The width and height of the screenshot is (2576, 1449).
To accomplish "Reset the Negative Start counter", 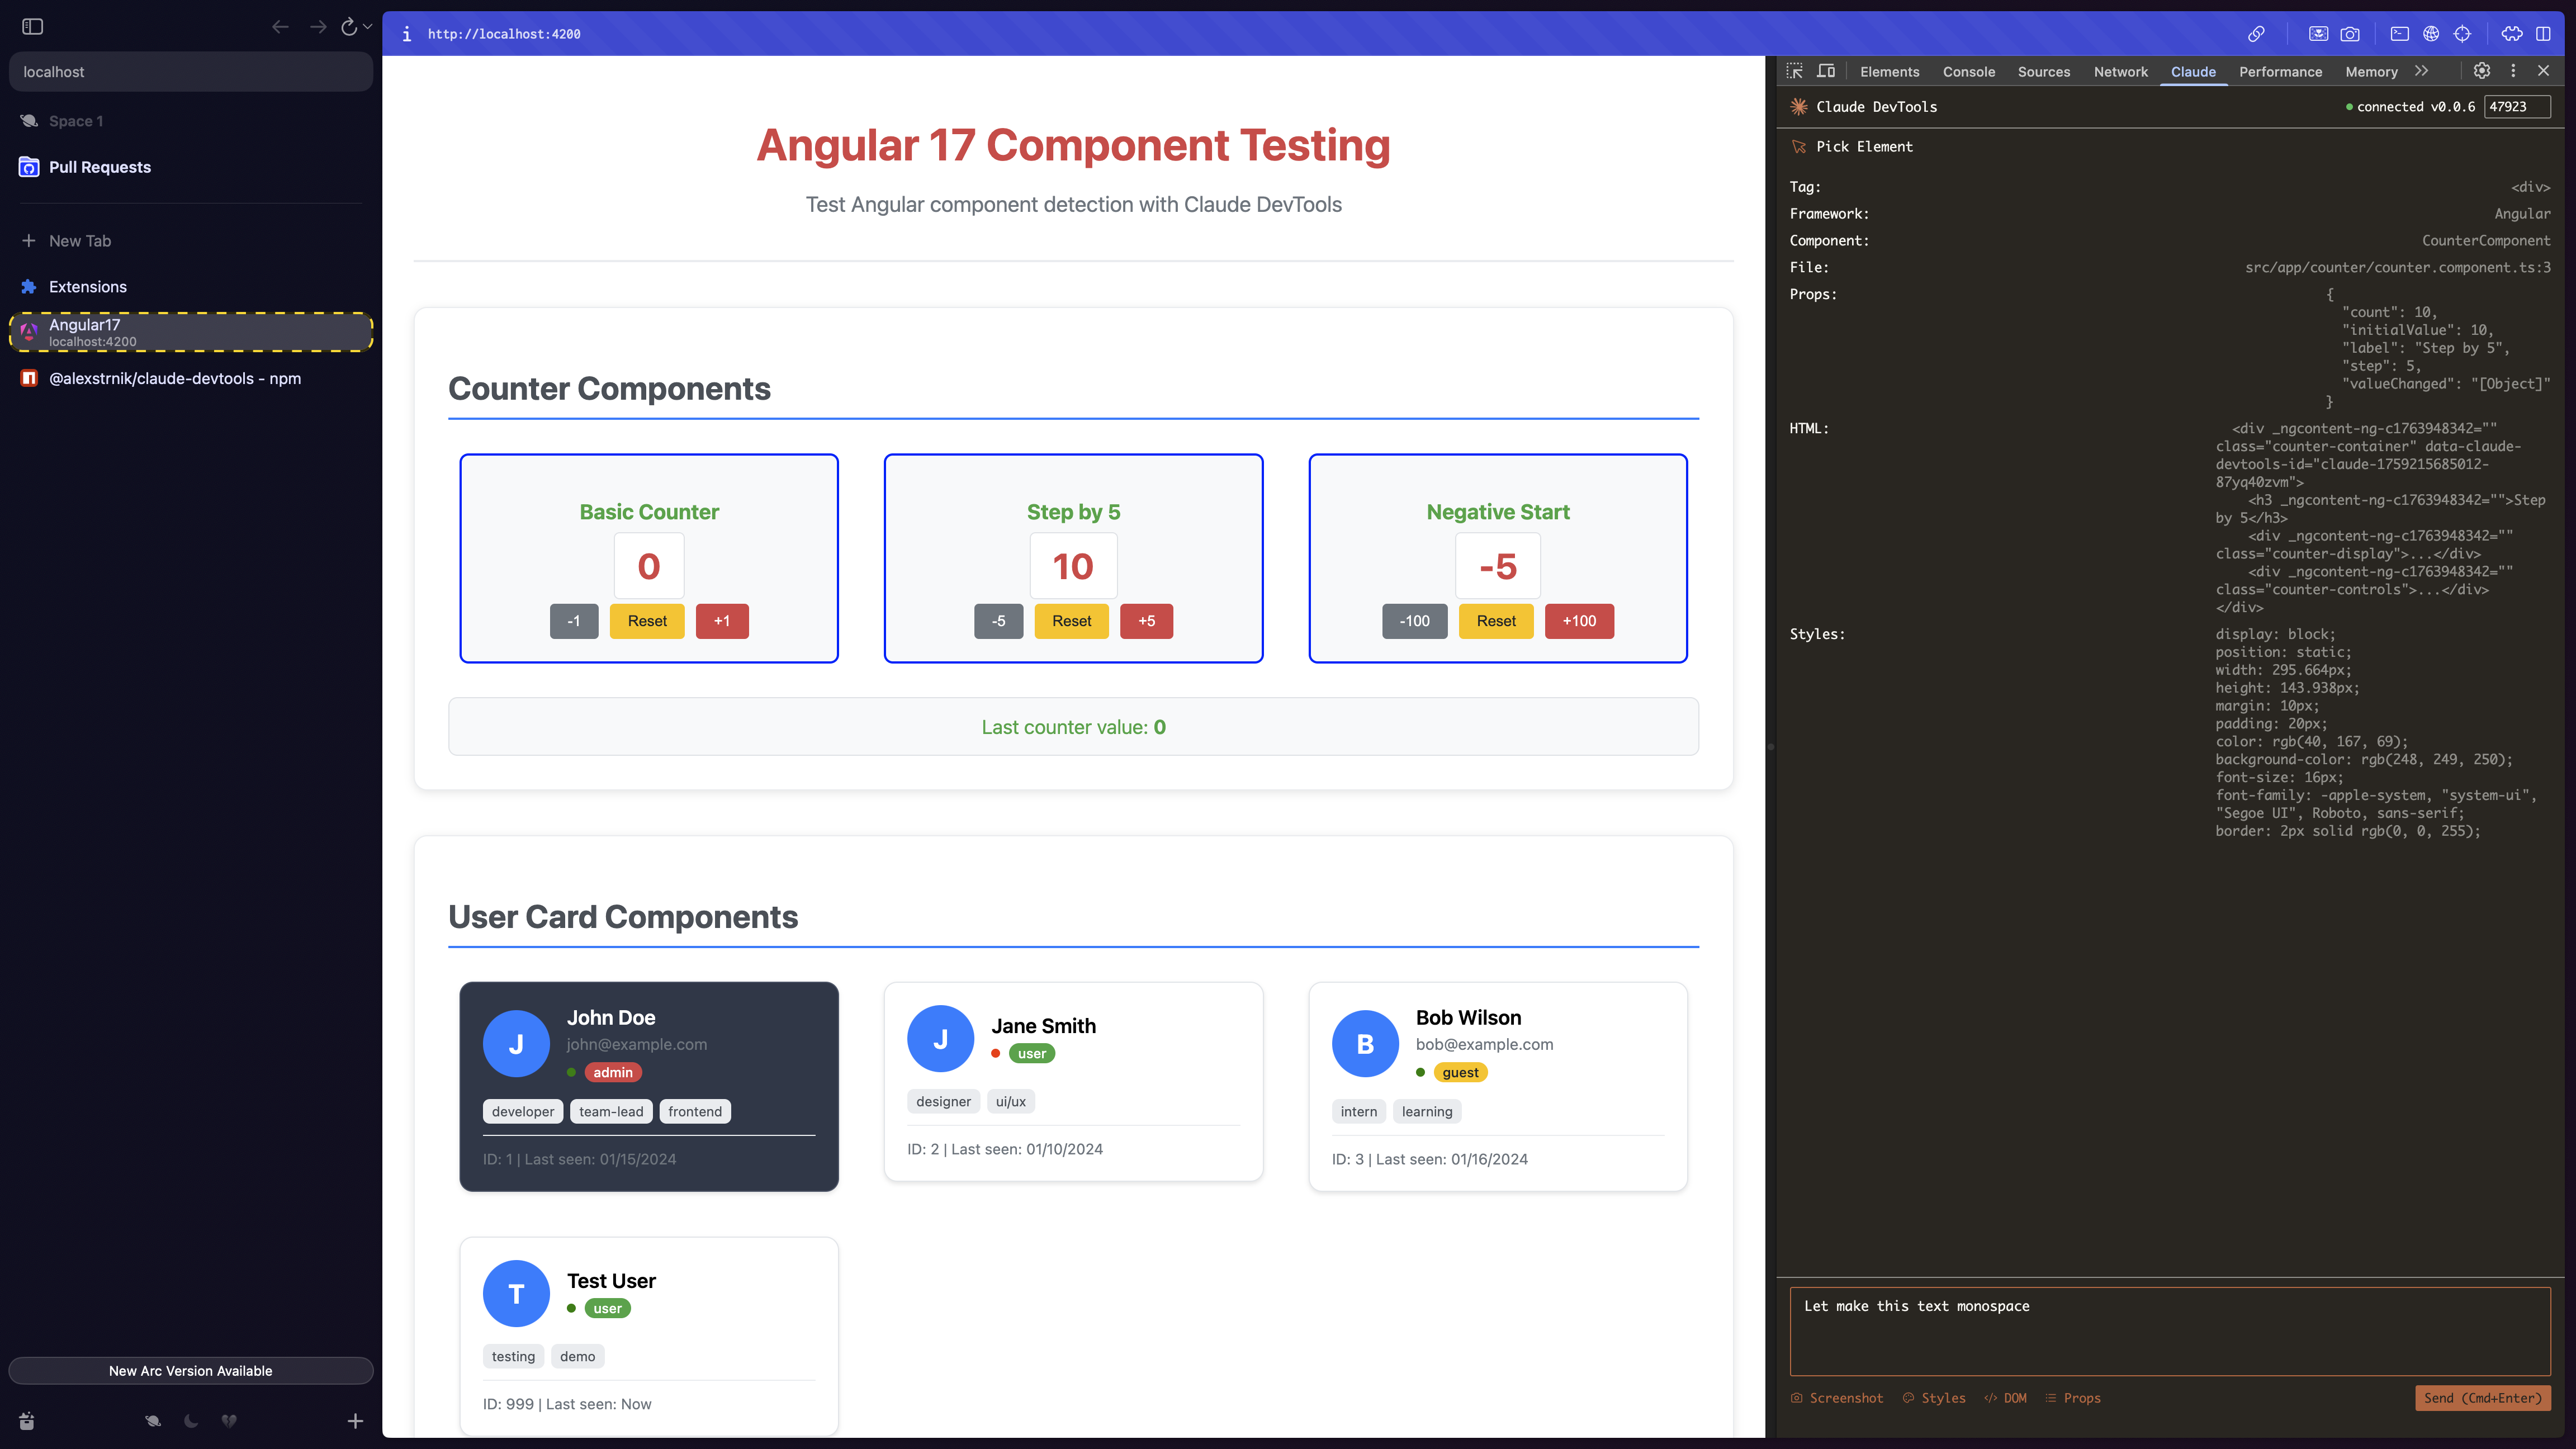I will pyautogui.click(x=1496, y=621).
